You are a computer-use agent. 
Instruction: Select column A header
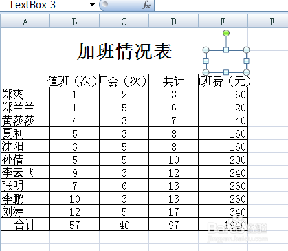(25, 22)
